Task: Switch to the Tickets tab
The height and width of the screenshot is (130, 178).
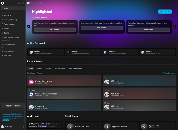Action: [48, 68]
